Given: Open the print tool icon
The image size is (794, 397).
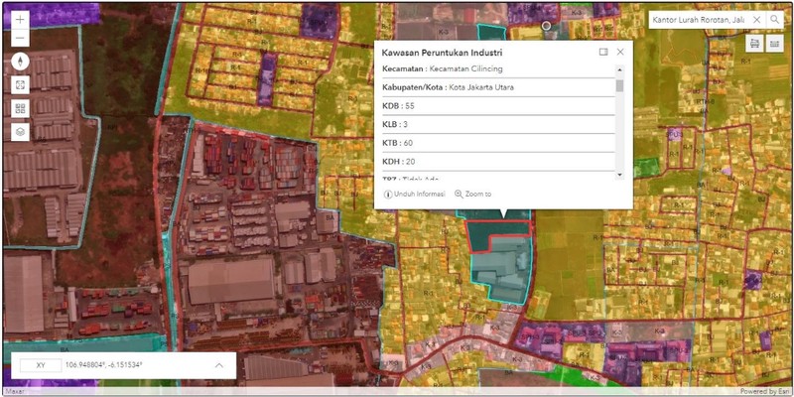Looking at the screenshot, I should [x=754, y=44].
